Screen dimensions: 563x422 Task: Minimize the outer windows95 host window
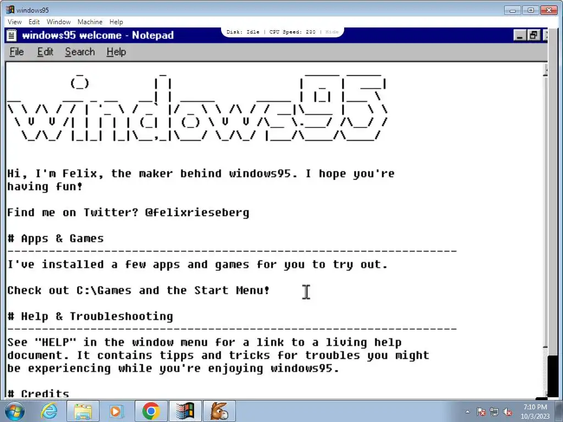coord(513,10)
